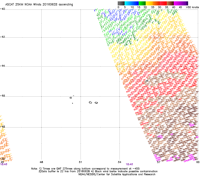Image resolution: width=200 pixels, height=176 pixels.
Task: Click the red 30-35 knots legend segment
Action: pyautogui.click(x=163, y=3)
